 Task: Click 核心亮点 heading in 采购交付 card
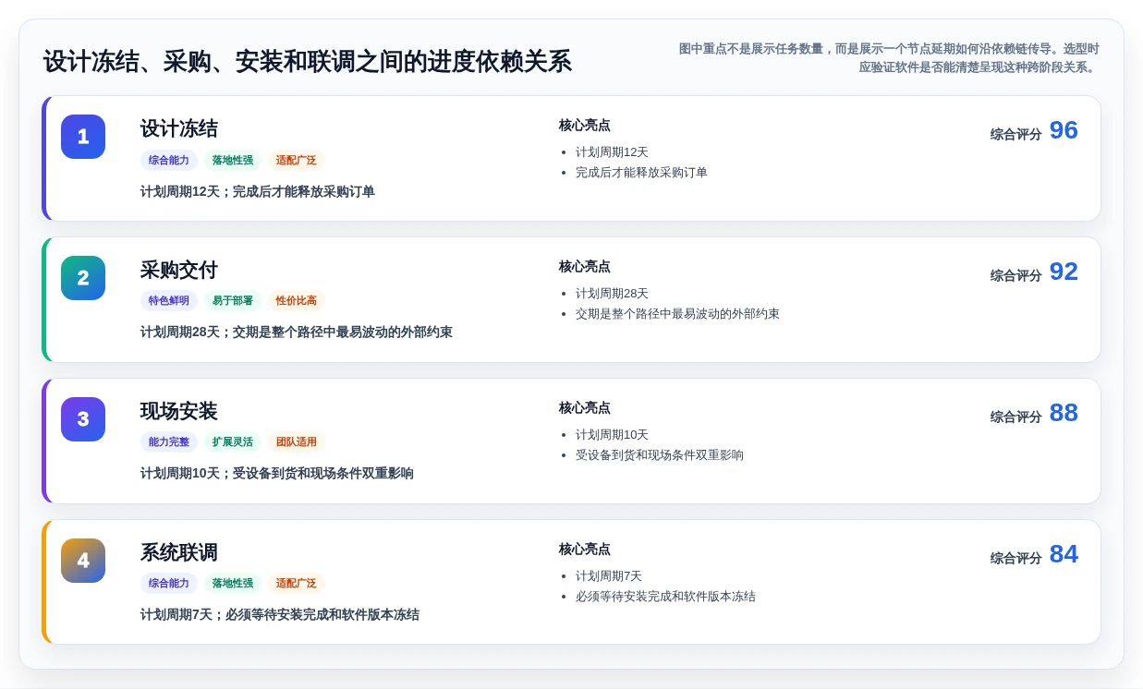point(584,267)
